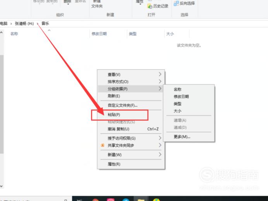Screen dimensions: 268x201
Task: Click 粘贴(P) to paste the file
Action: [131, 115]
